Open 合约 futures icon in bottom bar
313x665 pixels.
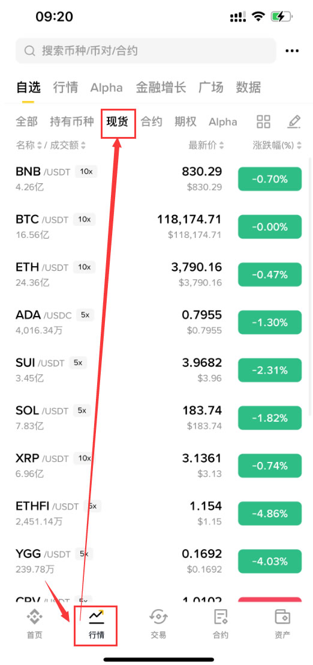(221, 617)
